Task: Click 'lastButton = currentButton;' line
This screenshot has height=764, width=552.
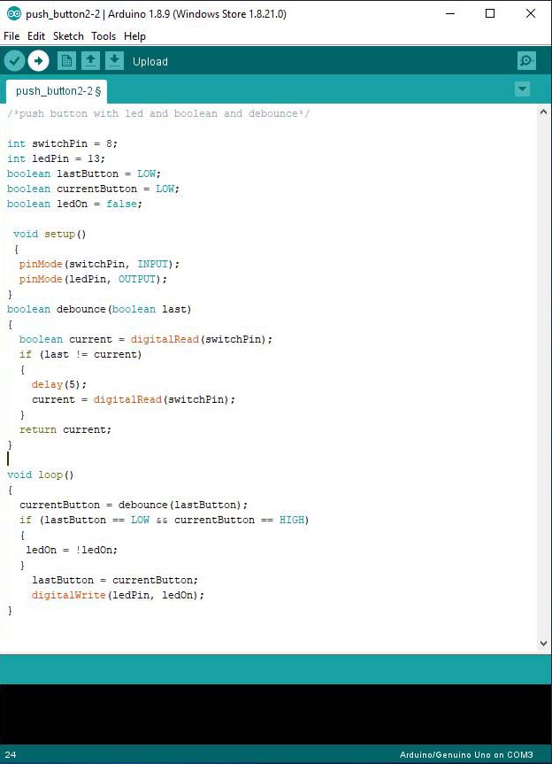Action: (x=115, y=581)
